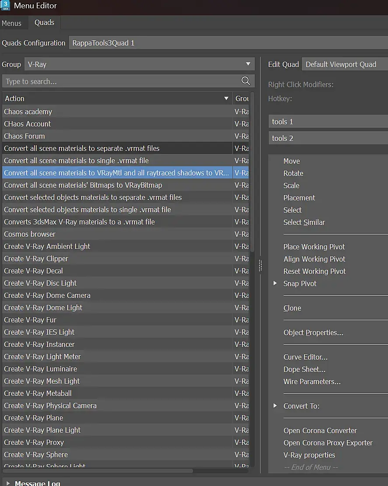Select the Open Corona Converter entry
Viewport: 388px width, 486px height.
[x=320, y=430]
